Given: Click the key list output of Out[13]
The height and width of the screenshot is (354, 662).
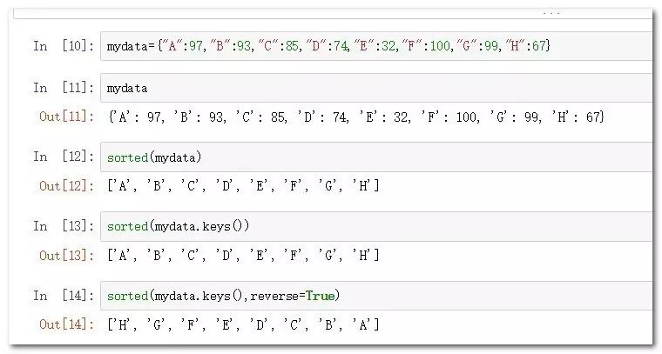Looking at the screenshot, I should 242,255.
